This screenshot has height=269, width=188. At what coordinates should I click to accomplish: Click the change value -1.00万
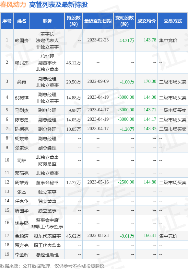127,82
